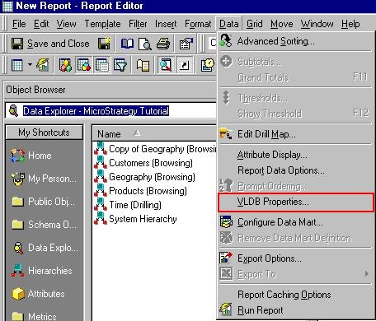The width and height of the screenshot is (376, 321).
Task: Click the report properties icon
Action: (x=186, y=44)
